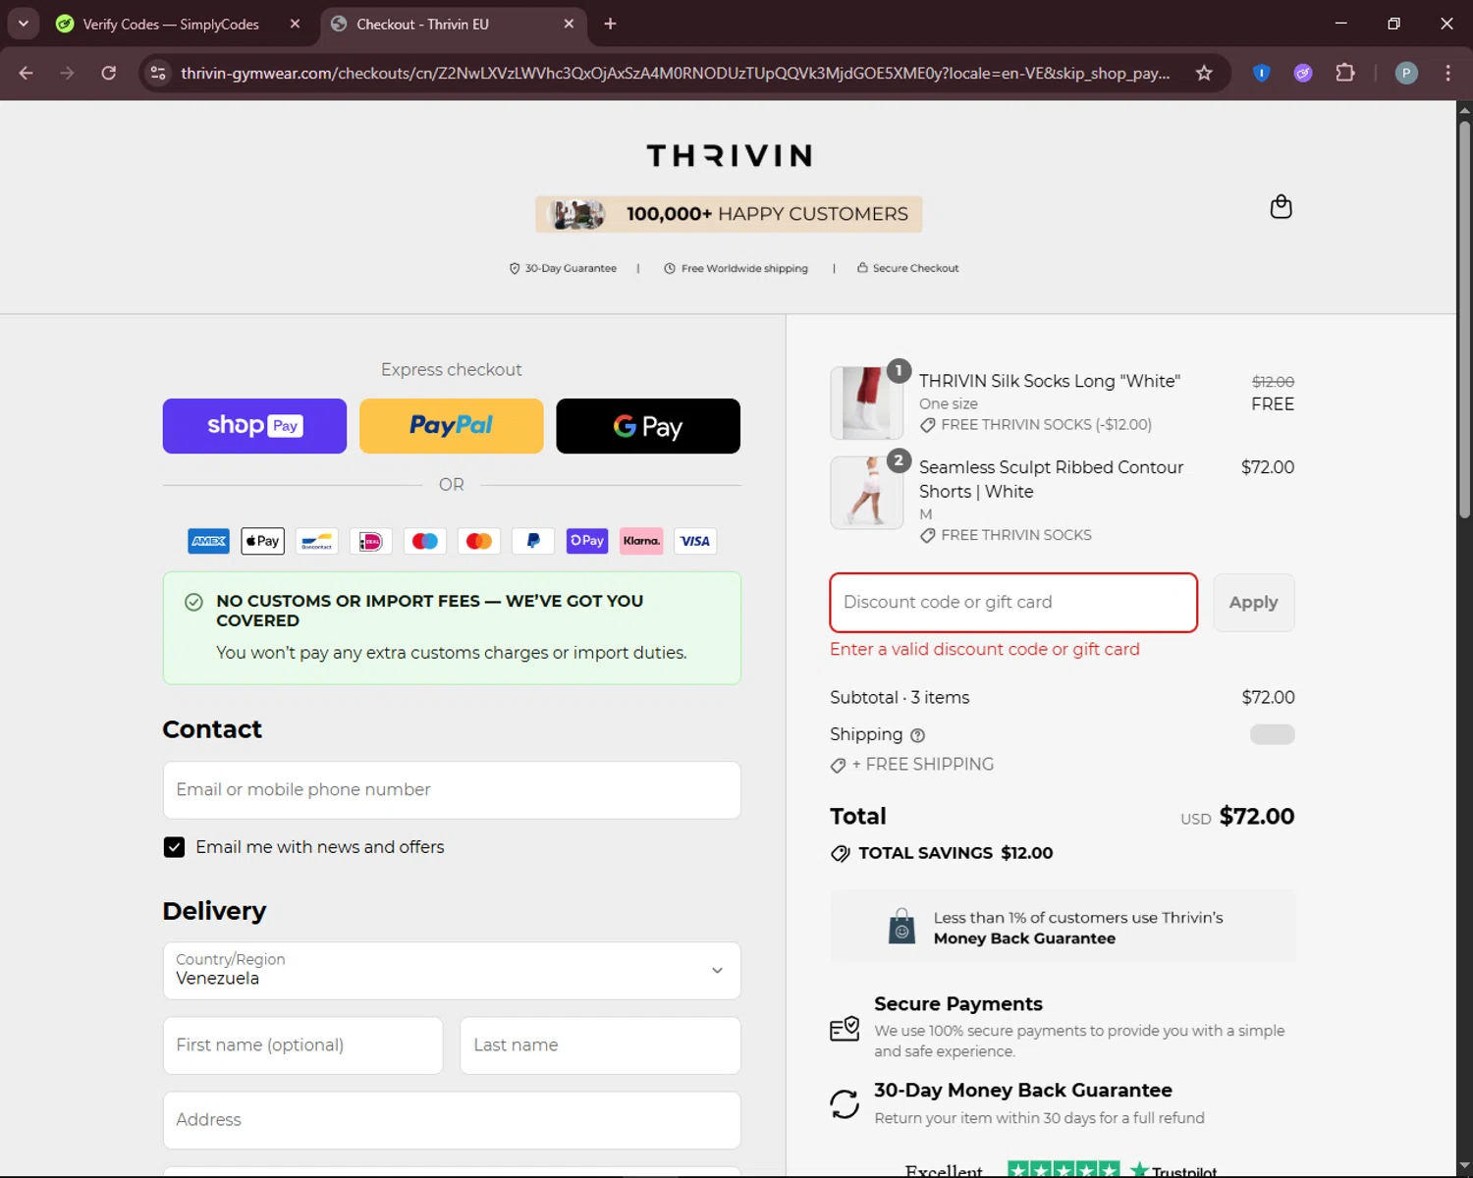Click the Bancontact payment icon
Viewport: 1473px width, 1178px height.
317,541
